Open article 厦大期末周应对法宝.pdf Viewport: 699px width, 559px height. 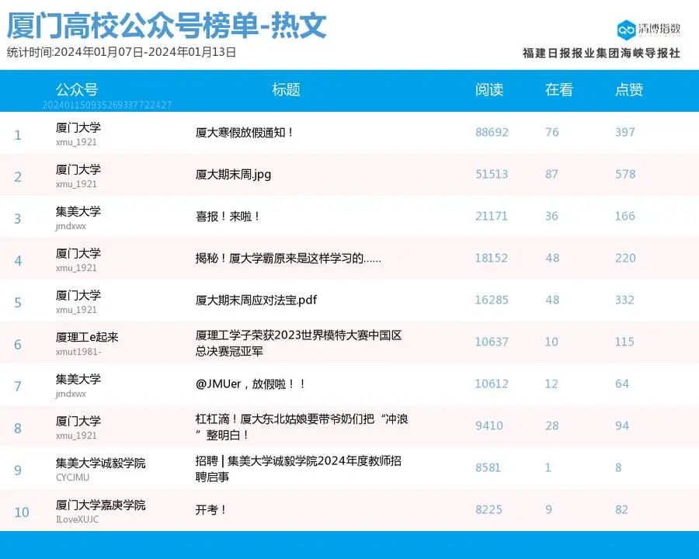(x=256, y=300)
